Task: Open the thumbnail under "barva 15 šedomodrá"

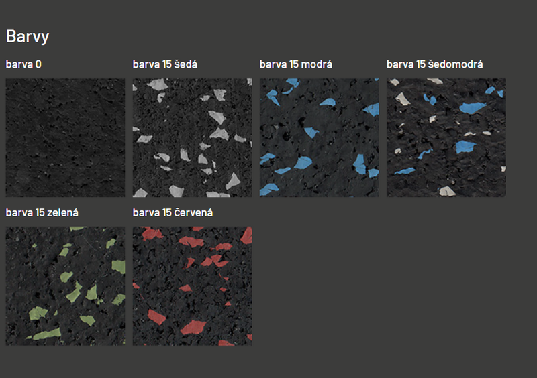Action: pos(446,137)
